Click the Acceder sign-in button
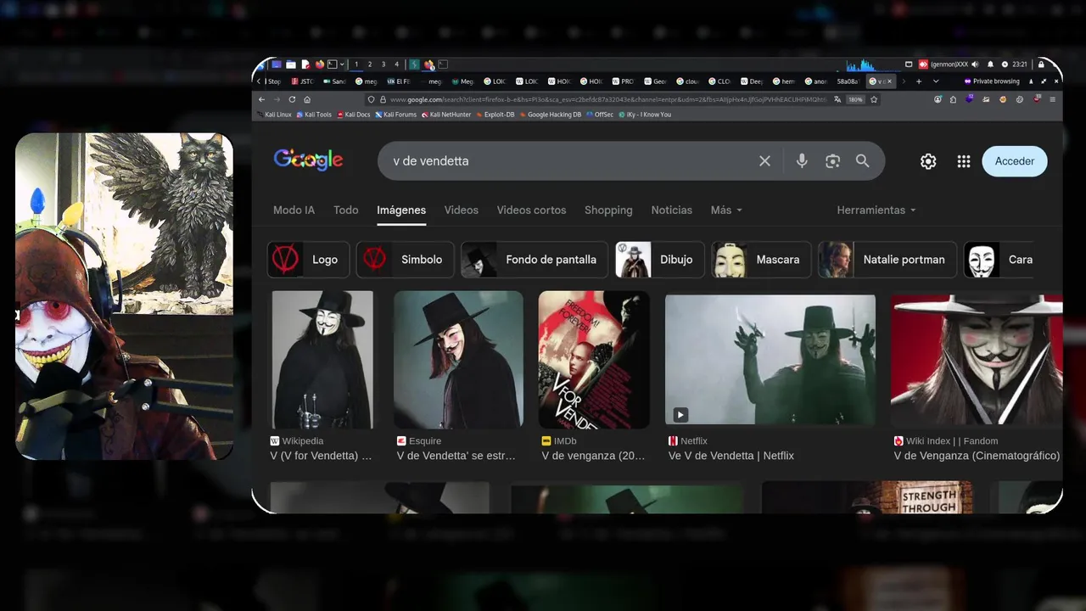The image size is (1086, 611). coord(1015,161)
